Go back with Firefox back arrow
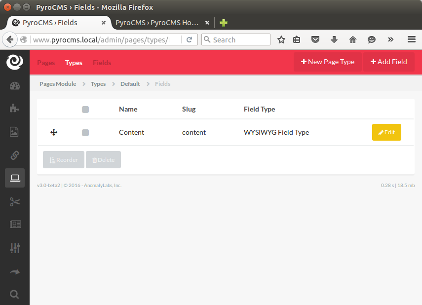Viewport: 422px width, 305px height. pos(10,40)
